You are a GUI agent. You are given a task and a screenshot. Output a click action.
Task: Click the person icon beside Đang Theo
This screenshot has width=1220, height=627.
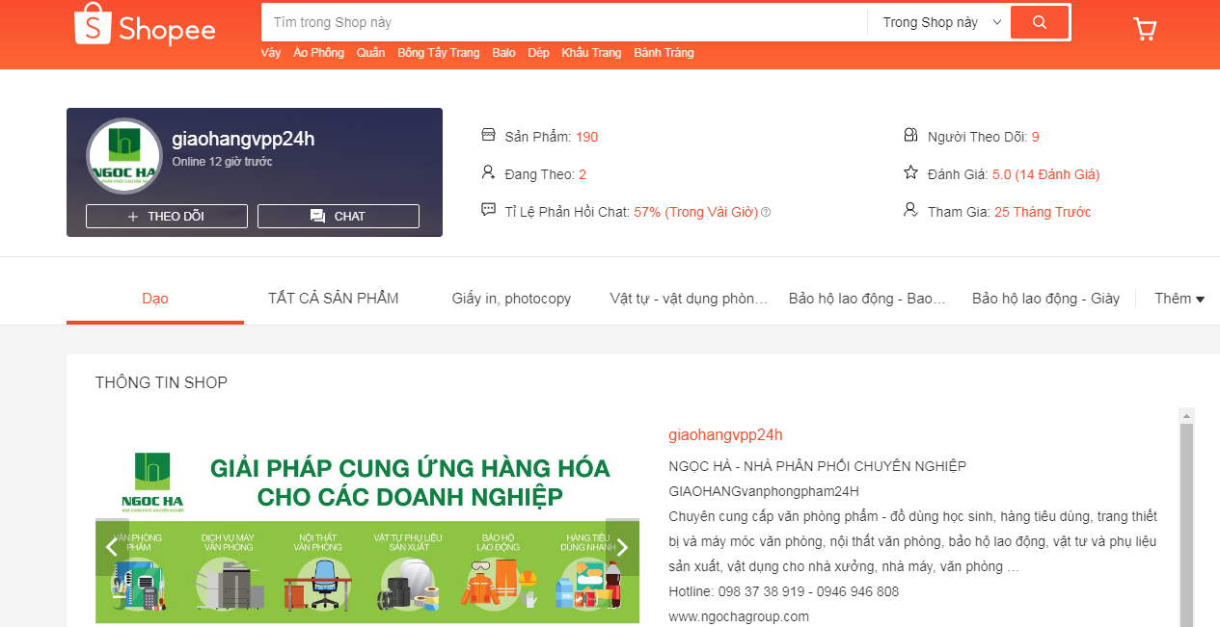tap(488, 172)
